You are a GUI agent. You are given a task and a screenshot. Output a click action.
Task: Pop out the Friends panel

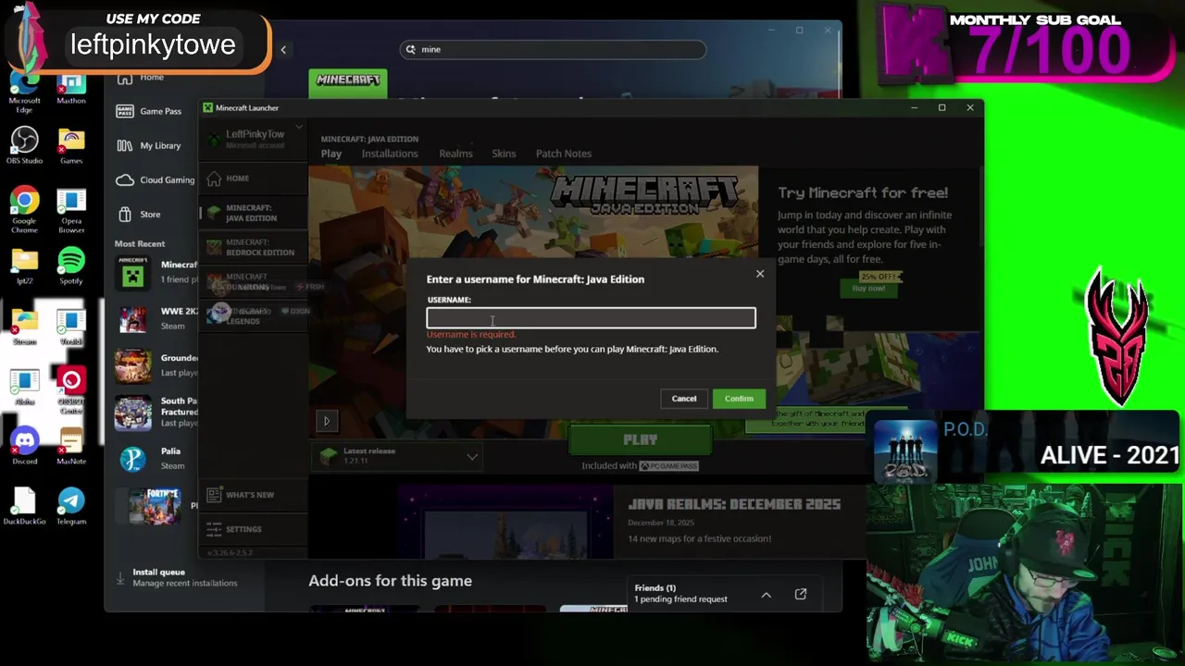(x=801, y=594)
